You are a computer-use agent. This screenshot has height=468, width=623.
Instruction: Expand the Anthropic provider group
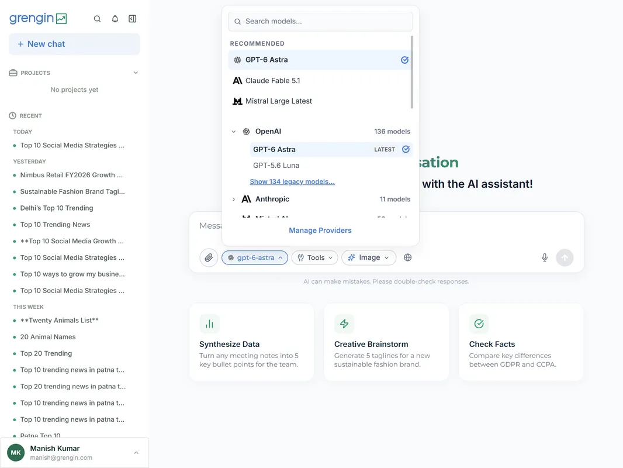click(x=234, y=199)
